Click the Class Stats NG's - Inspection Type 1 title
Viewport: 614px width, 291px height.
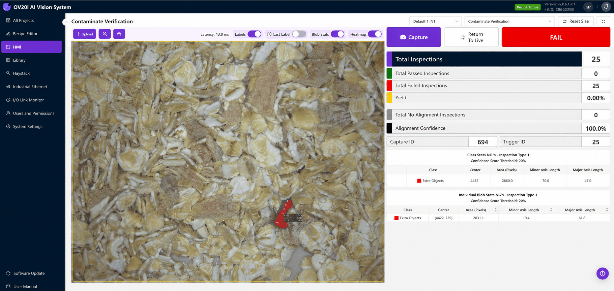(x=498, y=155)
